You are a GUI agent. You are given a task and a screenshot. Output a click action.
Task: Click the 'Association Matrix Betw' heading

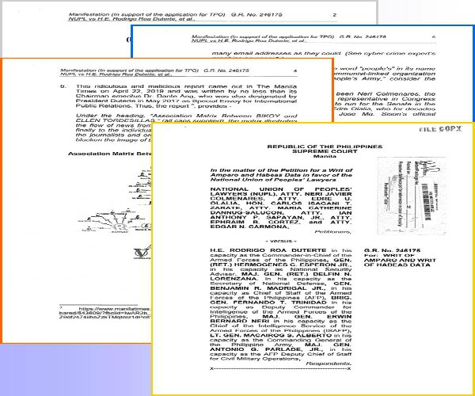[110, 154]
